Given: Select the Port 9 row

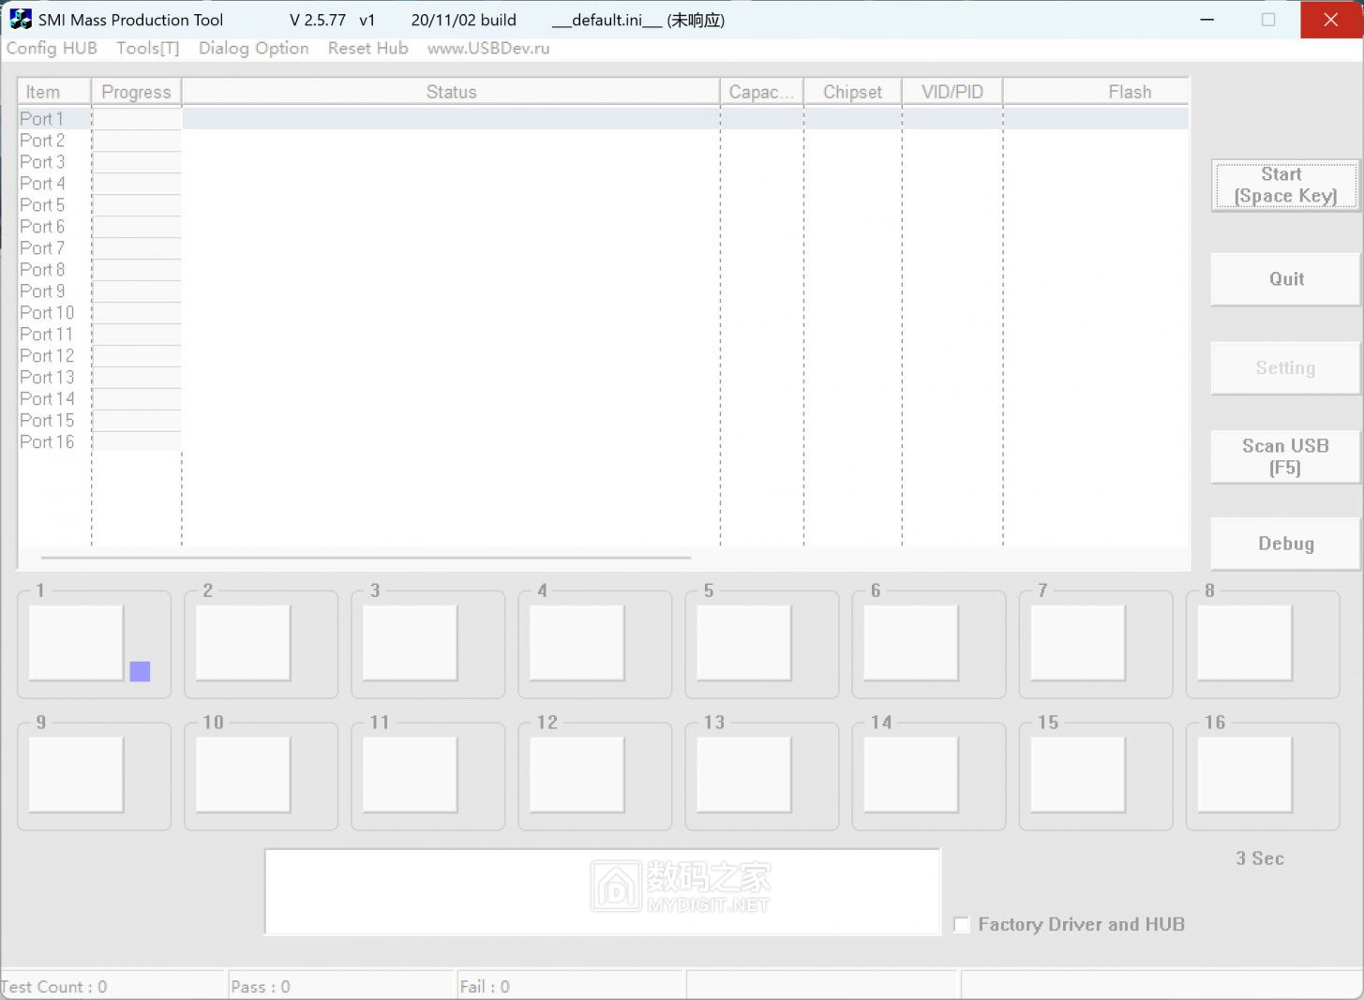Looking at the screenshot, I should (x=603, y=291).
